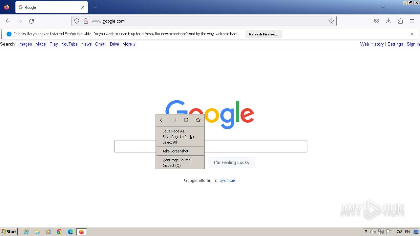Dismiss the refresh notification bar

[x=412, y=34]
